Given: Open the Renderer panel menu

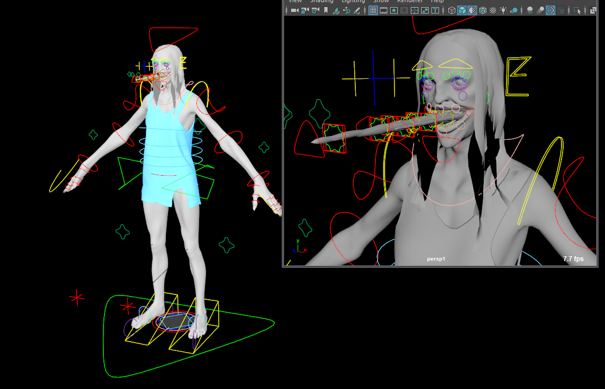Looking at the screenshot, I should pyautogui.click(x=410, y=2).
